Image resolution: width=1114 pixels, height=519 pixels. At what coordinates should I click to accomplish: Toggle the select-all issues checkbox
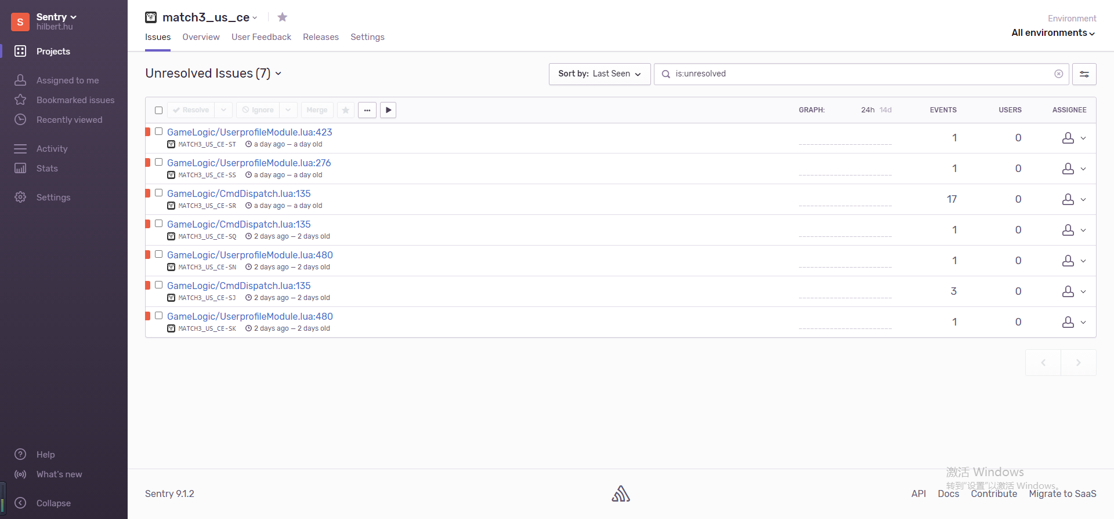158,110
